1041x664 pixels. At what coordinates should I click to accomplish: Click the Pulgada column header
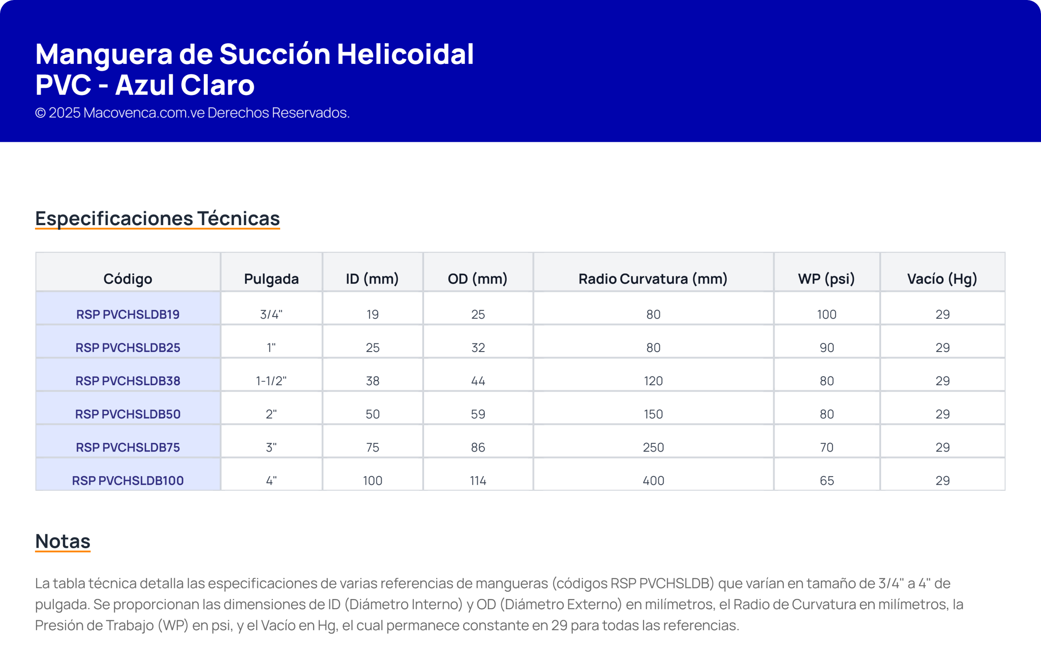pos(271,279)
